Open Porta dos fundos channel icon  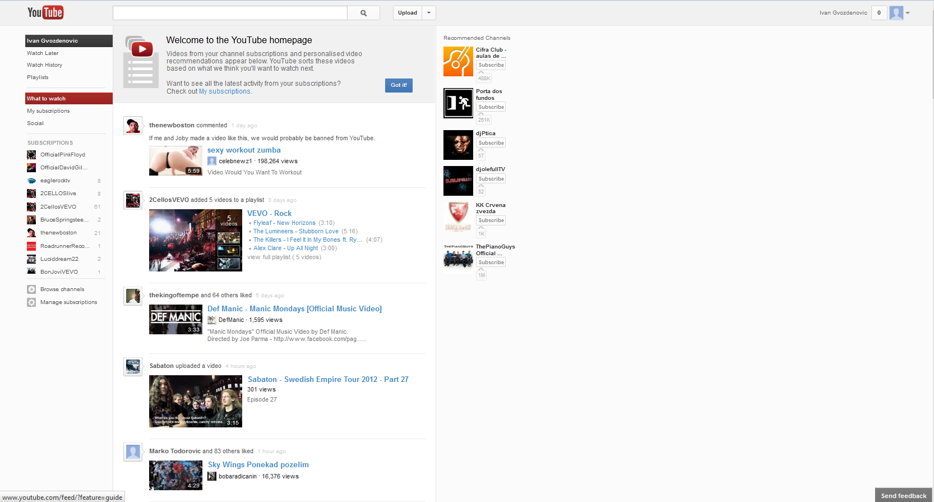click(458, 103)
